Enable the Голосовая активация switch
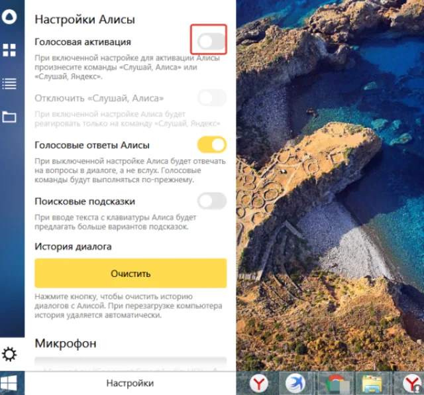The image size is (424, 395). click(x=212, y=41)
